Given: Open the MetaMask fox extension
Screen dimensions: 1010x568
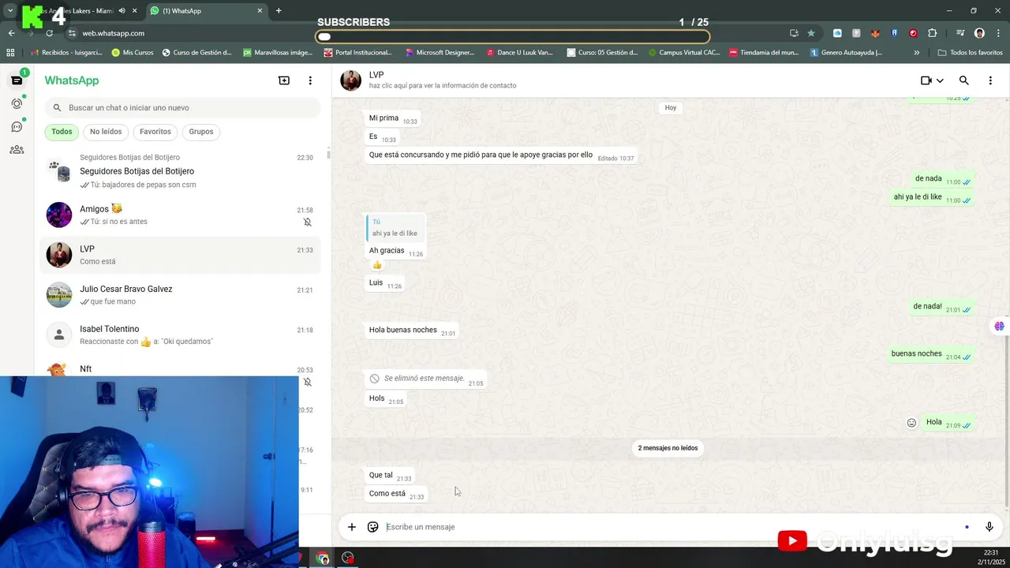Looking at the screenshot, I should pyautogui.click(x=875, y=33).
